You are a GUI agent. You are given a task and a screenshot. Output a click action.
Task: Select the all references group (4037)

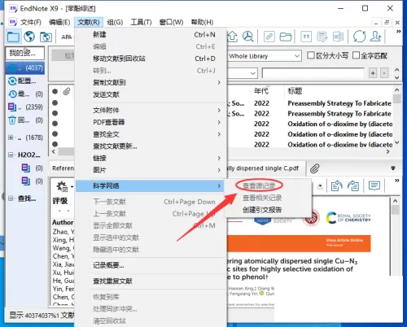click(x=25, y=68)
